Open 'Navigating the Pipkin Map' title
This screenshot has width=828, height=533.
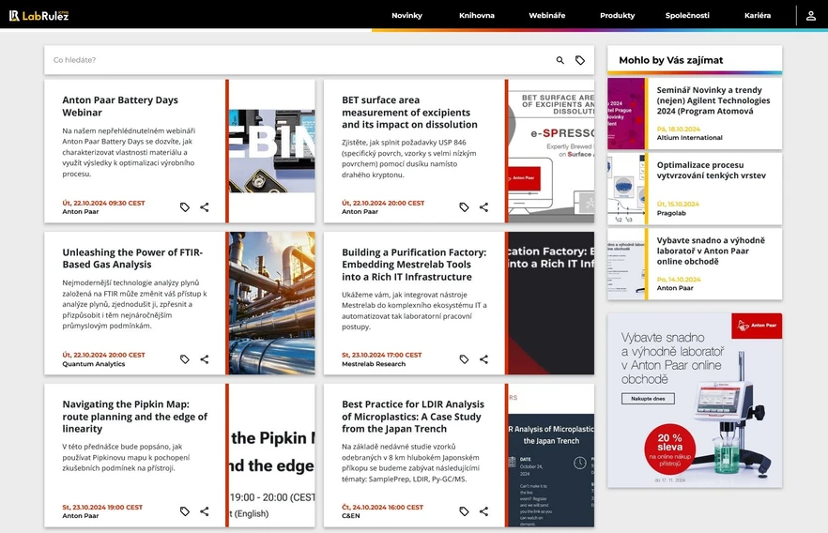click(134, 417)
